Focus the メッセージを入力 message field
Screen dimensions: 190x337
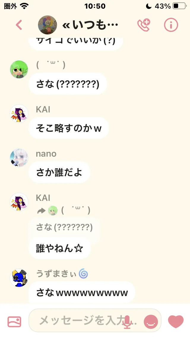click(x=95, y=320)
